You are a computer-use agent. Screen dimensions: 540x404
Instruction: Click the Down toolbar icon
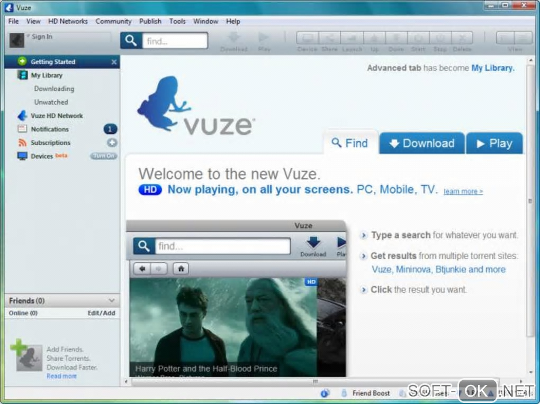point(396,38)
